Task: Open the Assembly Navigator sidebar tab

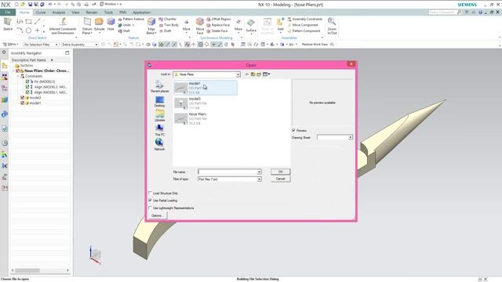Action: pos(5,66)
